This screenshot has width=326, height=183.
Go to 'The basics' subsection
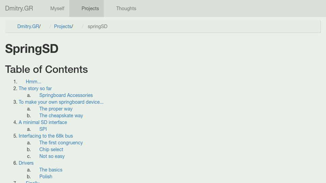[51, 170]
